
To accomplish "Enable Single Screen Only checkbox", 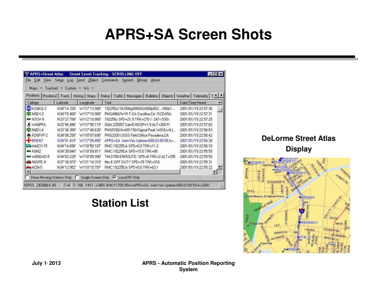I will point(77,177).
